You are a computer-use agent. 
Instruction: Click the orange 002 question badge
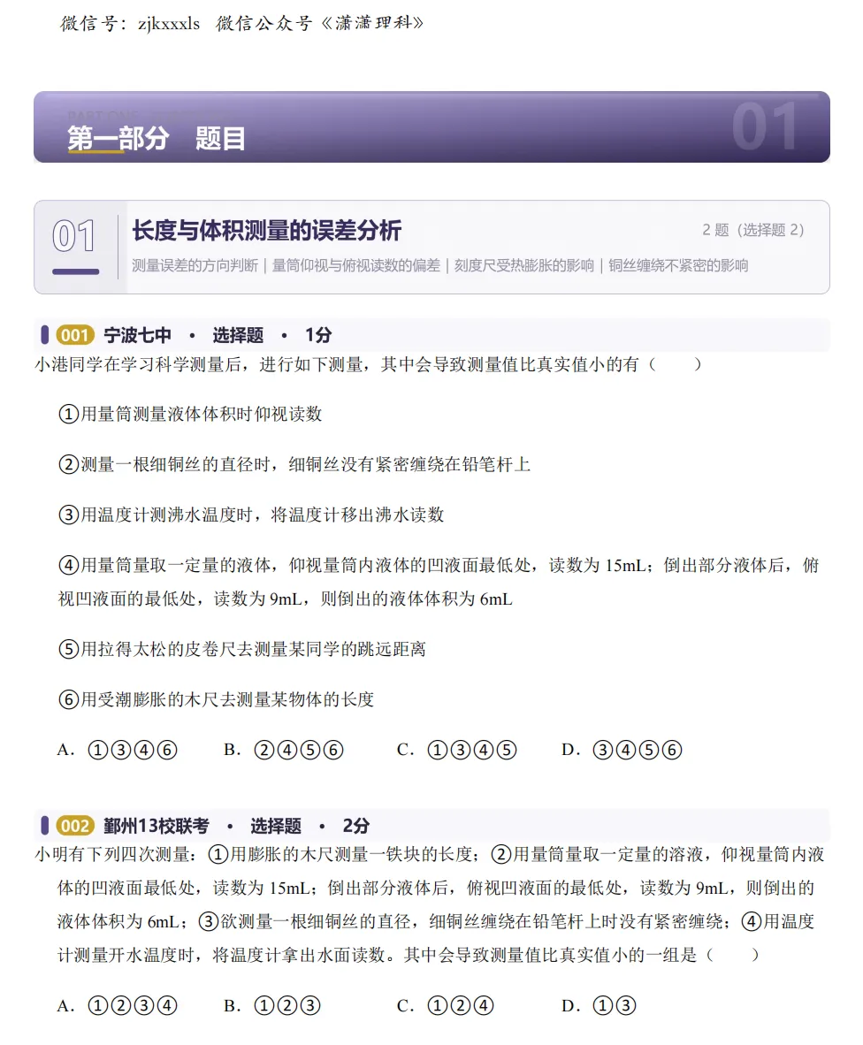point(74,827)
